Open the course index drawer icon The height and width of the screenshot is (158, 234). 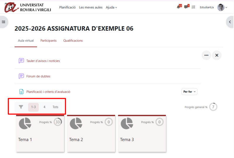(4, 22)
